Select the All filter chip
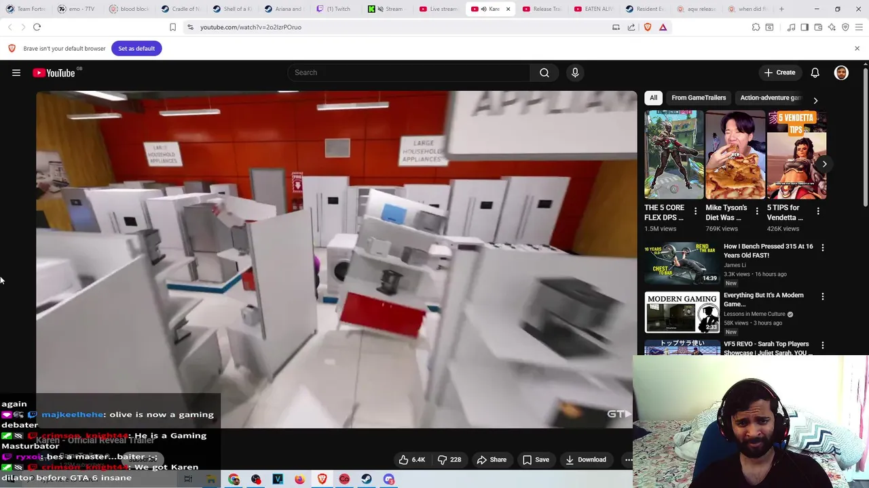The width and height of the screenshot is (869, 488). pos(653,98)
